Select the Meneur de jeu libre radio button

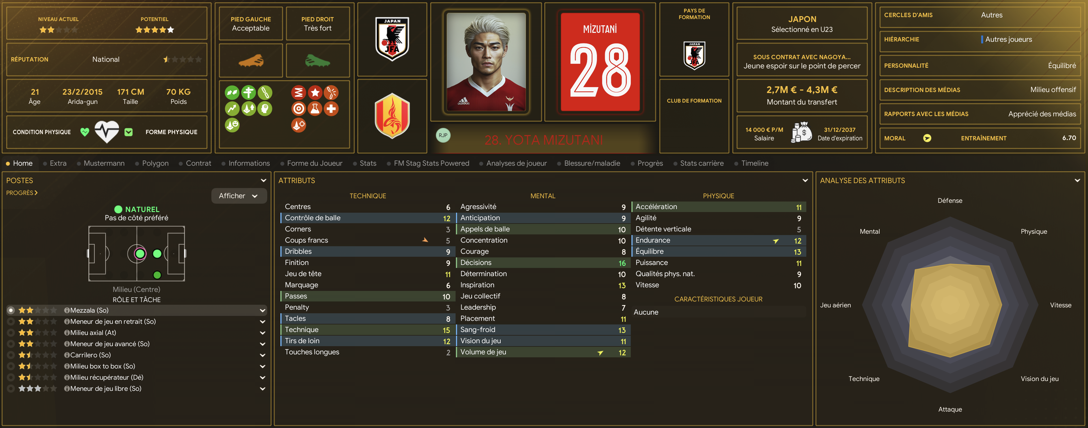11,388
